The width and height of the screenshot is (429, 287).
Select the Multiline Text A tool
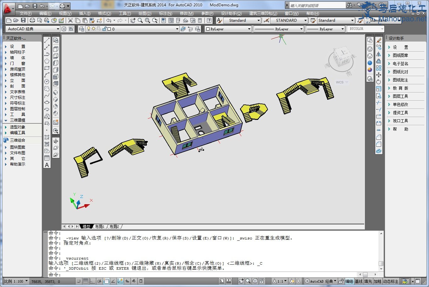click(x=47, y=165)
